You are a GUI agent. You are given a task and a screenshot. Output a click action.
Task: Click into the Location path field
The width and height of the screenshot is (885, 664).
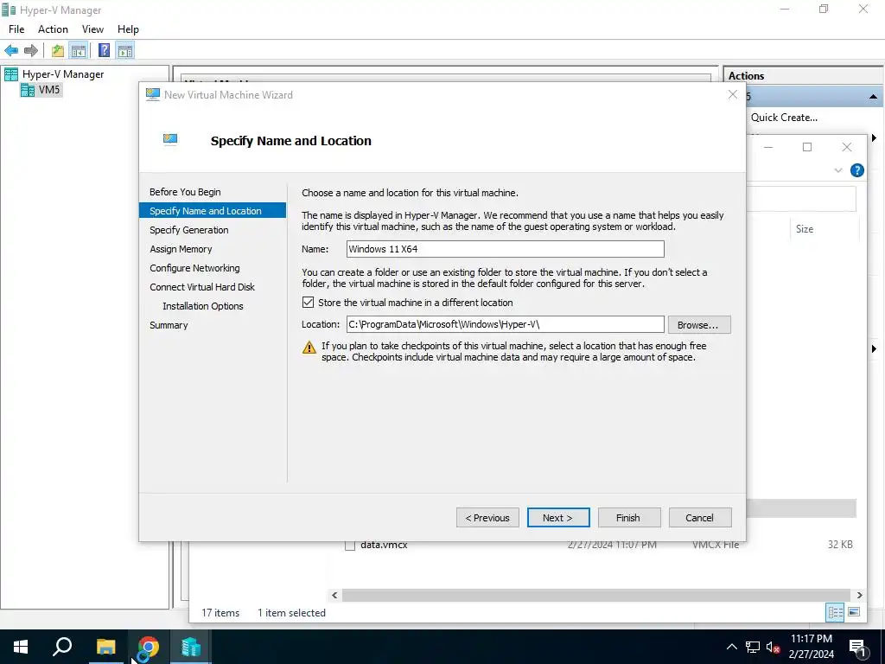[505, 325]
